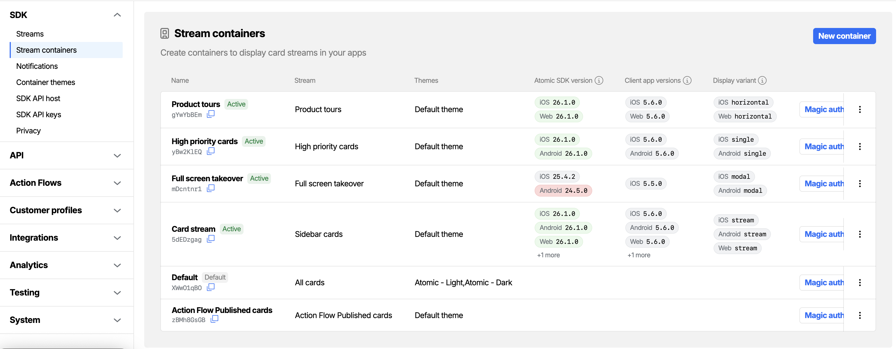Viewport: 896px width, 349px height.
Task: Expand the Integrations sidebar section
Action: [x=117, y=238]
